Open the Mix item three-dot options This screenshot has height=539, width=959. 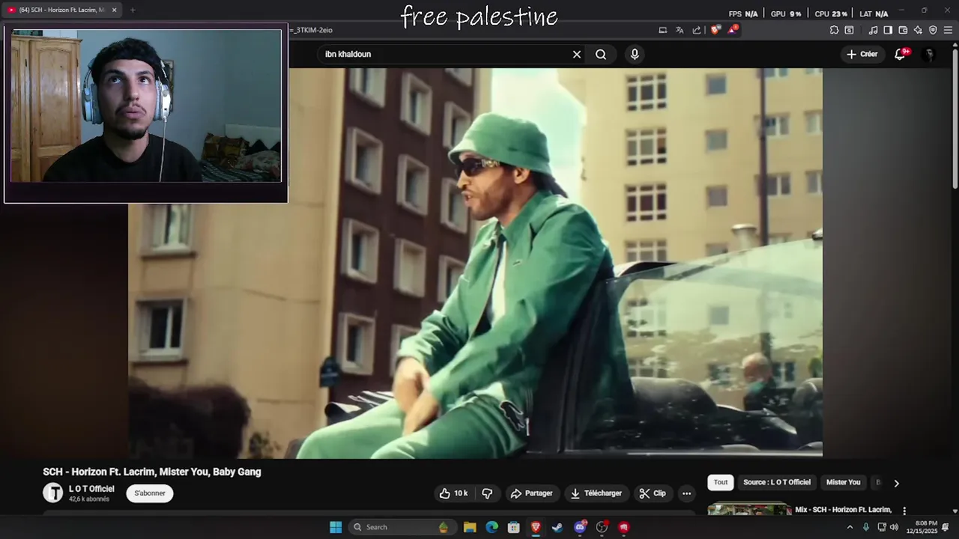904,511
